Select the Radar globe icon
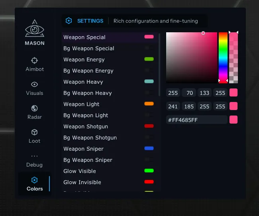The width and height of the screenshot is (259, 216). coord(35,108)
